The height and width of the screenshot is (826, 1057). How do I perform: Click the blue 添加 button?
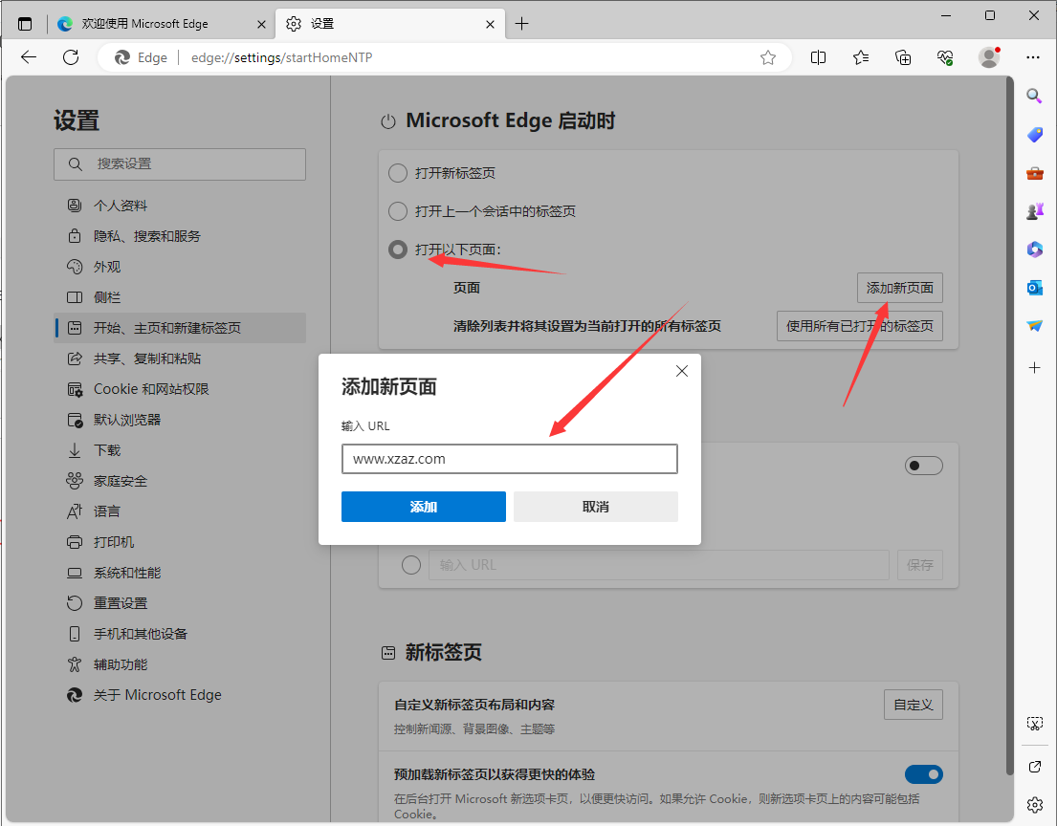click(x=424, y=507)
